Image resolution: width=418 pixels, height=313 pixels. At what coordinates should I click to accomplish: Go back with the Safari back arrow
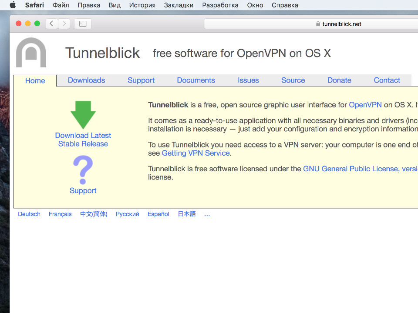pos(52,23)
